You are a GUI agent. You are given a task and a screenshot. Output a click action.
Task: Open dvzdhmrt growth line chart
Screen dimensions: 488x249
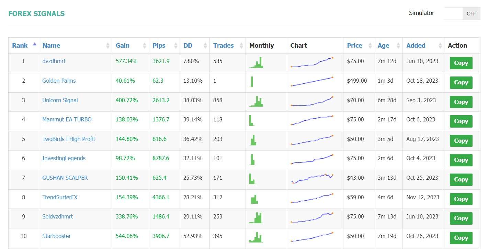[x=312, y=62]
